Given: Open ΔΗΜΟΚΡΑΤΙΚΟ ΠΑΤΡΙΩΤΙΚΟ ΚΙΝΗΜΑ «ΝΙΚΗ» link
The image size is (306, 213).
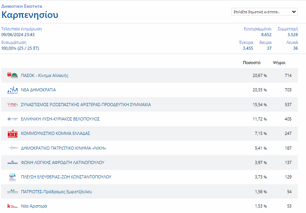Looking at the screenshot, I should click(x=63, y=148).
